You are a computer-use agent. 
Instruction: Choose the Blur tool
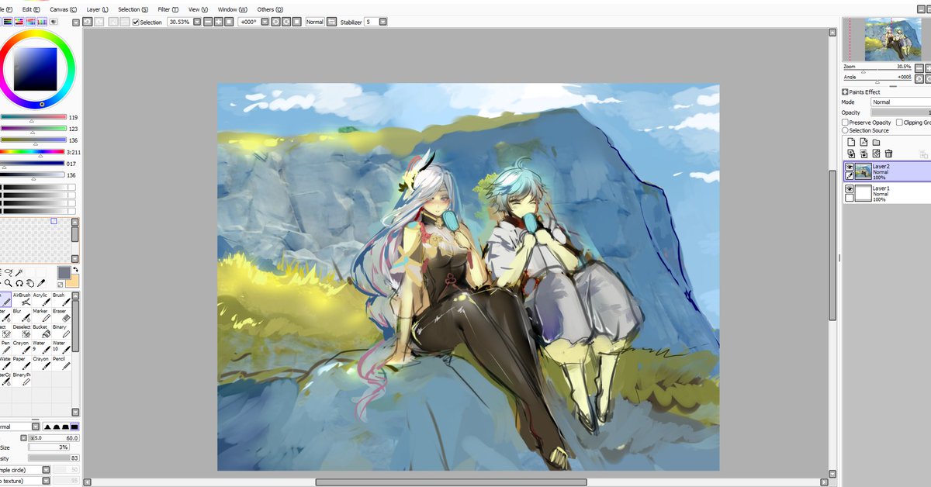tap(22, 316)
